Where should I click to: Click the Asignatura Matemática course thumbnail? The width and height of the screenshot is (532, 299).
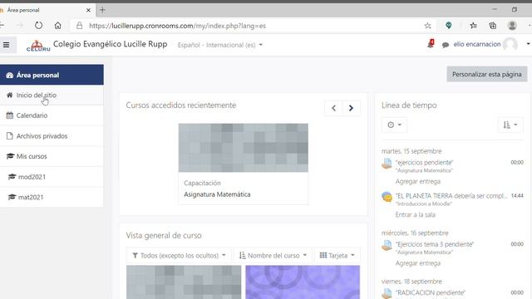(x=244, y=148)
